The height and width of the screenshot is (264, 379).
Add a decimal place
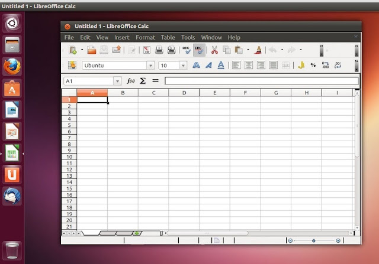pyautogui.click(x=325, y=65)
